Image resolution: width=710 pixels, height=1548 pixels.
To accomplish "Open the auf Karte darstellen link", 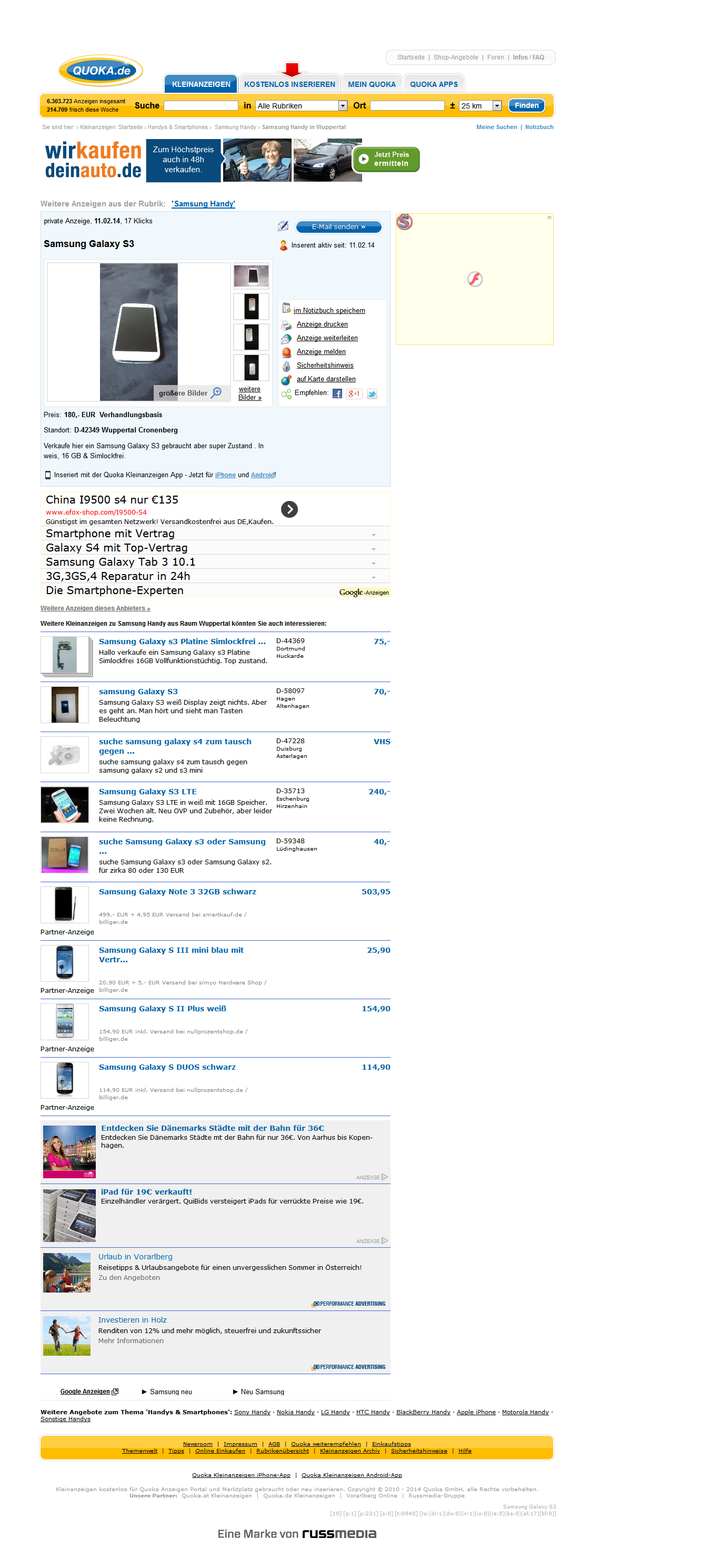I will pos(326,379).
